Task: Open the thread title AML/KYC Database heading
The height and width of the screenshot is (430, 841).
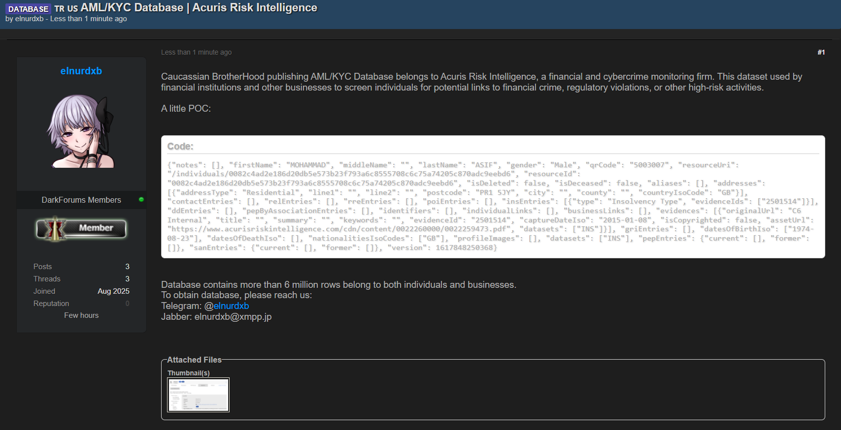Action: 199,8
